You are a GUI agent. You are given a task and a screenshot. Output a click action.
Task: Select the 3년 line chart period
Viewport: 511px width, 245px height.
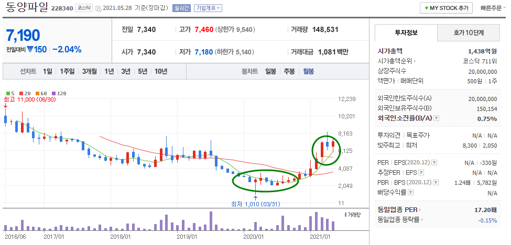coord(125,71)
